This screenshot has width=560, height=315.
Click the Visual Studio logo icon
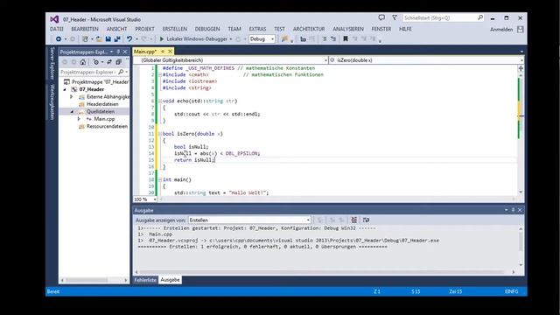point(54,19)
